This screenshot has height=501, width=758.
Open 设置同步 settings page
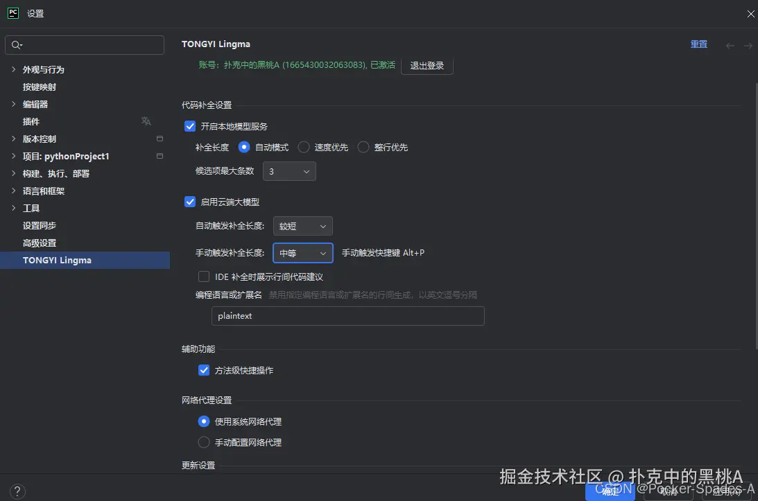(x=40, y=226)
